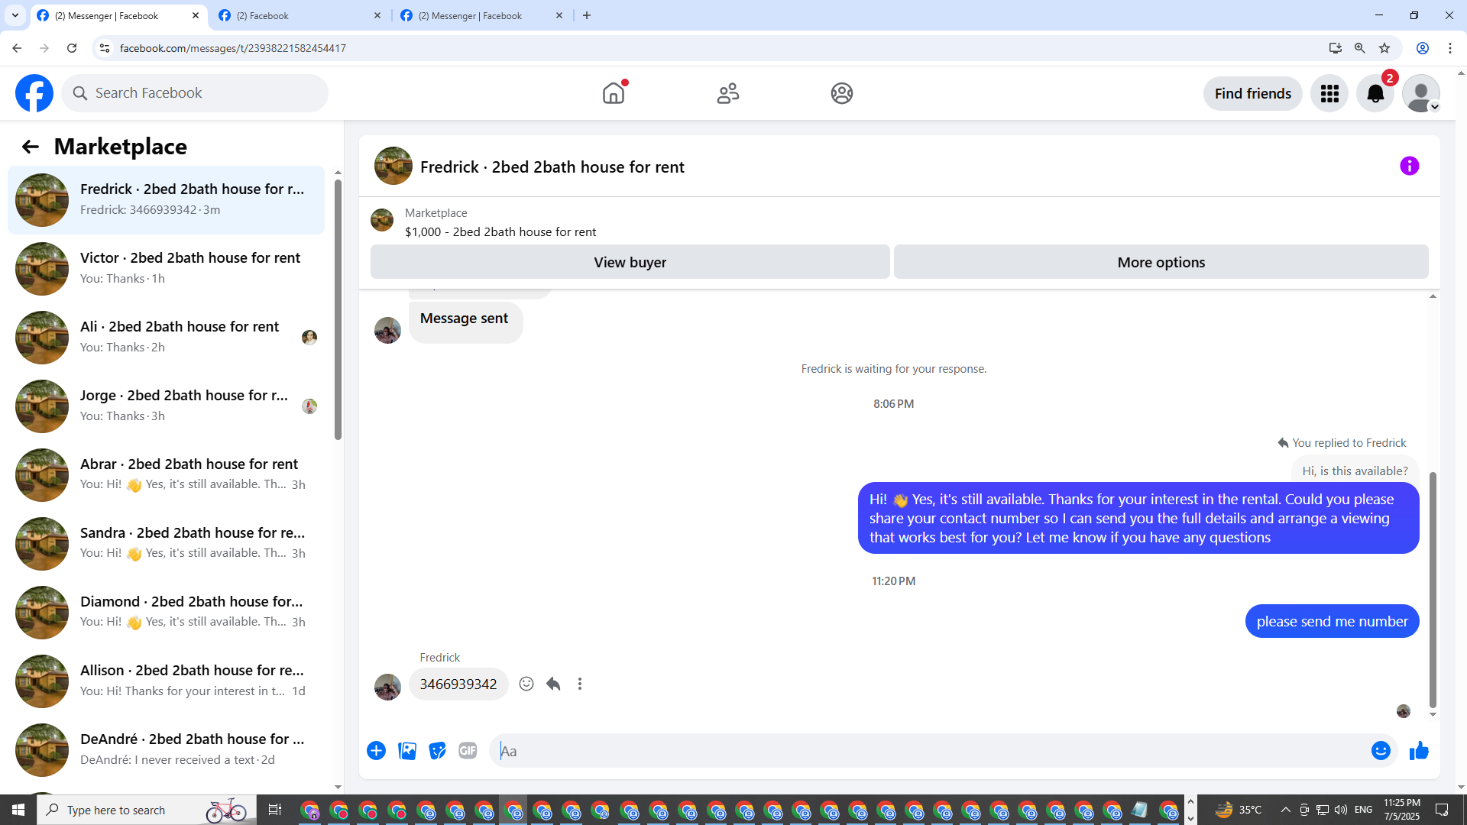
Task: Send a thumbs-up like
Action: coord(1419,751)
